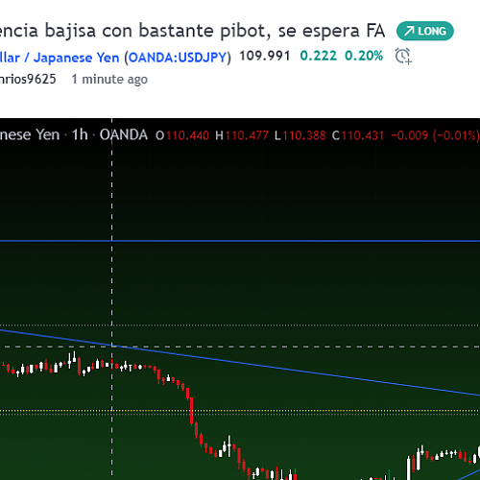Viewport: 480px width, 480px height.
Task: Click the '1 minute ago' timestamp
Action: coord(109,79)
